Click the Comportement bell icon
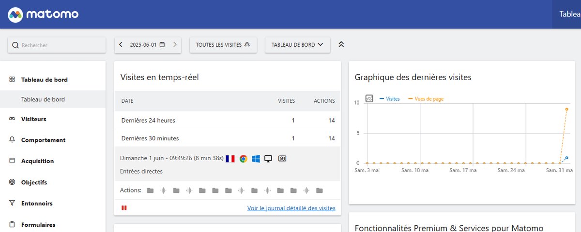Screen dimensions: 581x232 [x=12, y=140]
